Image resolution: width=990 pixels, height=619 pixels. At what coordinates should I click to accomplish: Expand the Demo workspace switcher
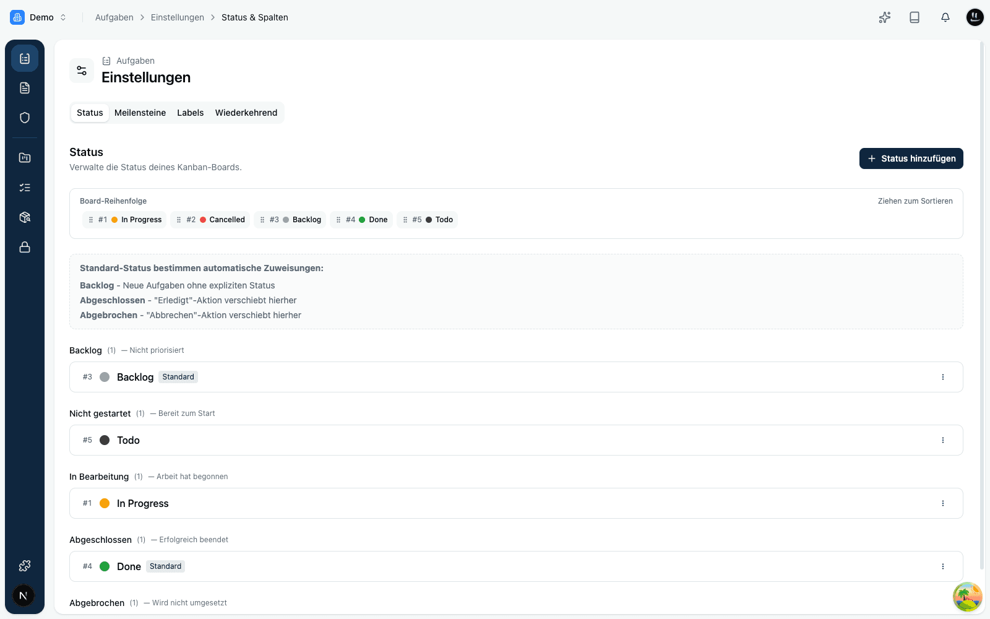click(x=38, y=17)
